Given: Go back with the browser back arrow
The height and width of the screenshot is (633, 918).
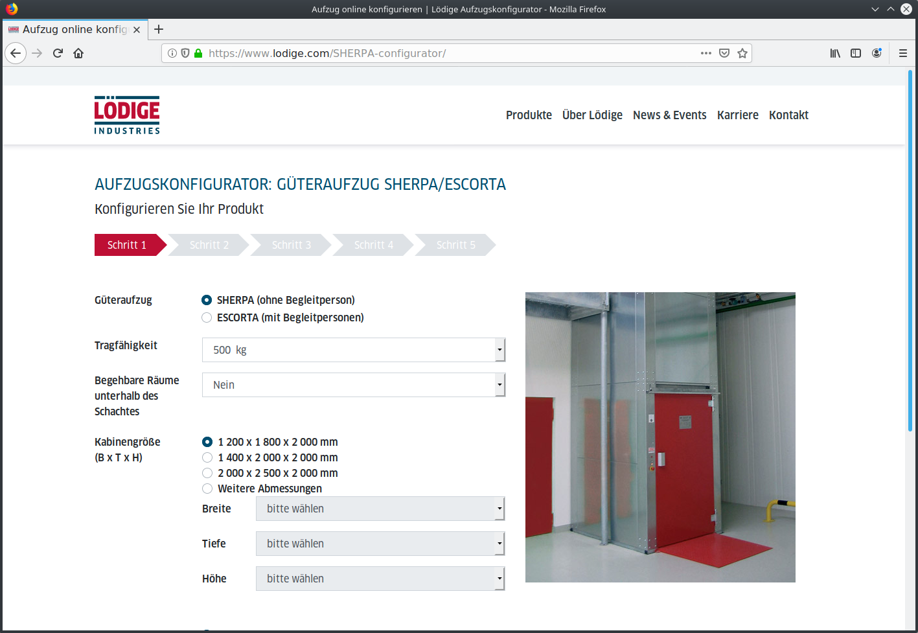Looking at the screenshot, I should coord(16,53).
